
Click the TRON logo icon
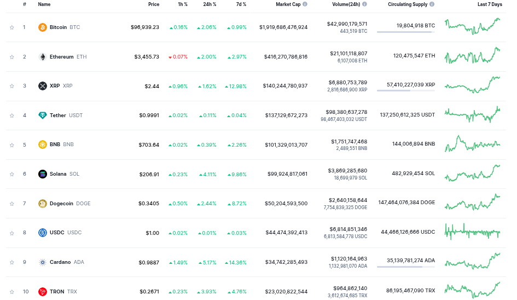pyautogui.click(x=43, y=291)
